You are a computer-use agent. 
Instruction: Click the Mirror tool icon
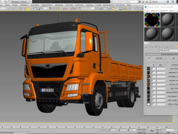(x=97, y=9)
